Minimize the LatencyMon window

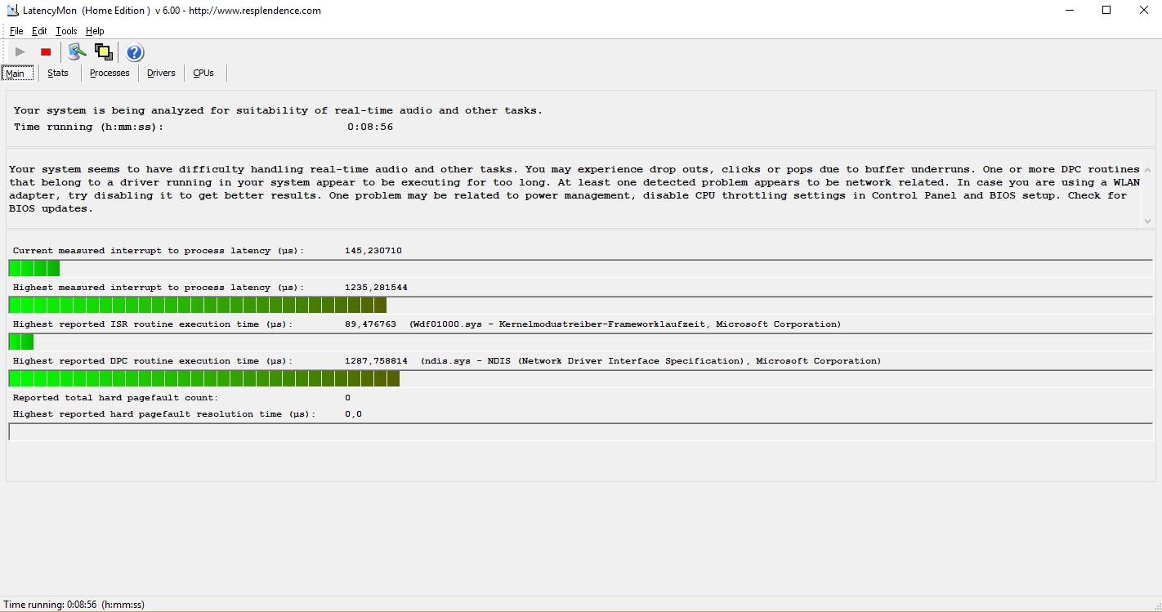coord(1070,11)
